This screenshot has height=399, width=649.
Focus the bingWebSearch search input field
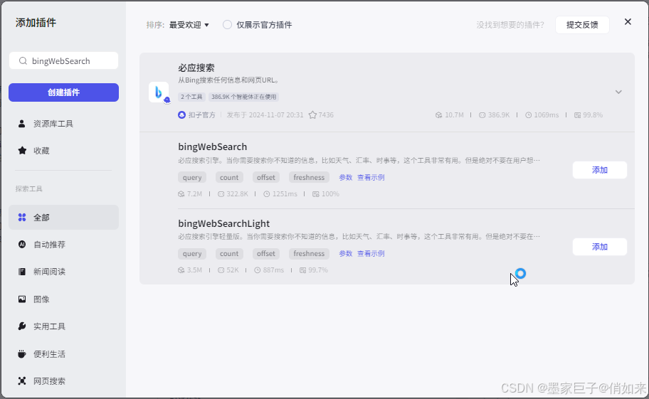tap(64, 61)
